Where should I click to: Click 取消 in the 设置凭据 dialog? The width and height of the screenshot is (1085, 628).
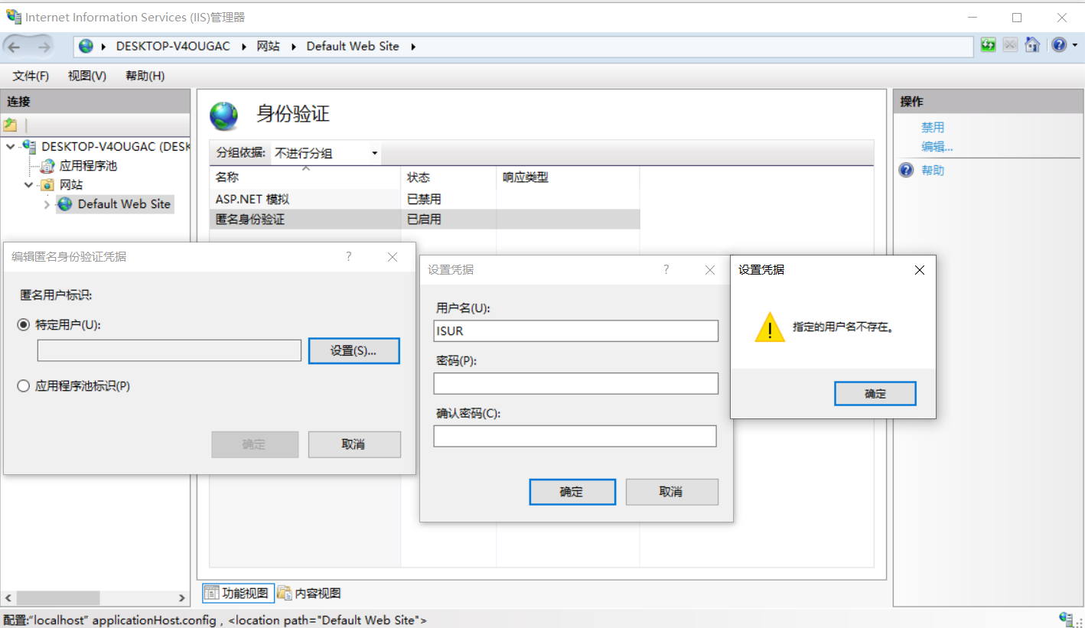coord(672,492)
